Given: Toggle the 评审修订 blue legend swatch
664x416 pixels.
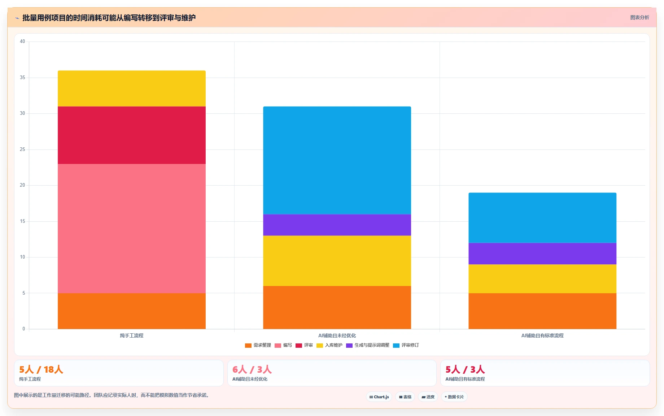Looking at the screenshot, I should [396, 346].
